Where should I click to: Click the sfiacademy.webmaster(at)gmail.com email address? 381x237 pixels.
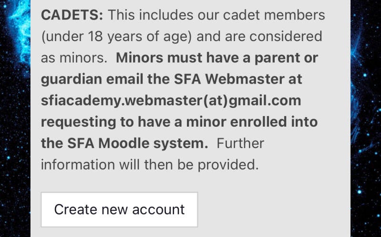click(171, 100)
